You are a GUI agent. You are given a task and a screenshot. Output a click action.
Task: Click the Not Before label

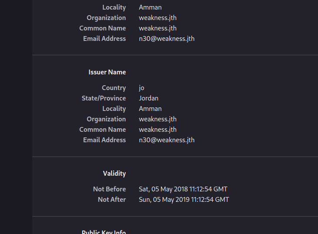coord(109,189)
